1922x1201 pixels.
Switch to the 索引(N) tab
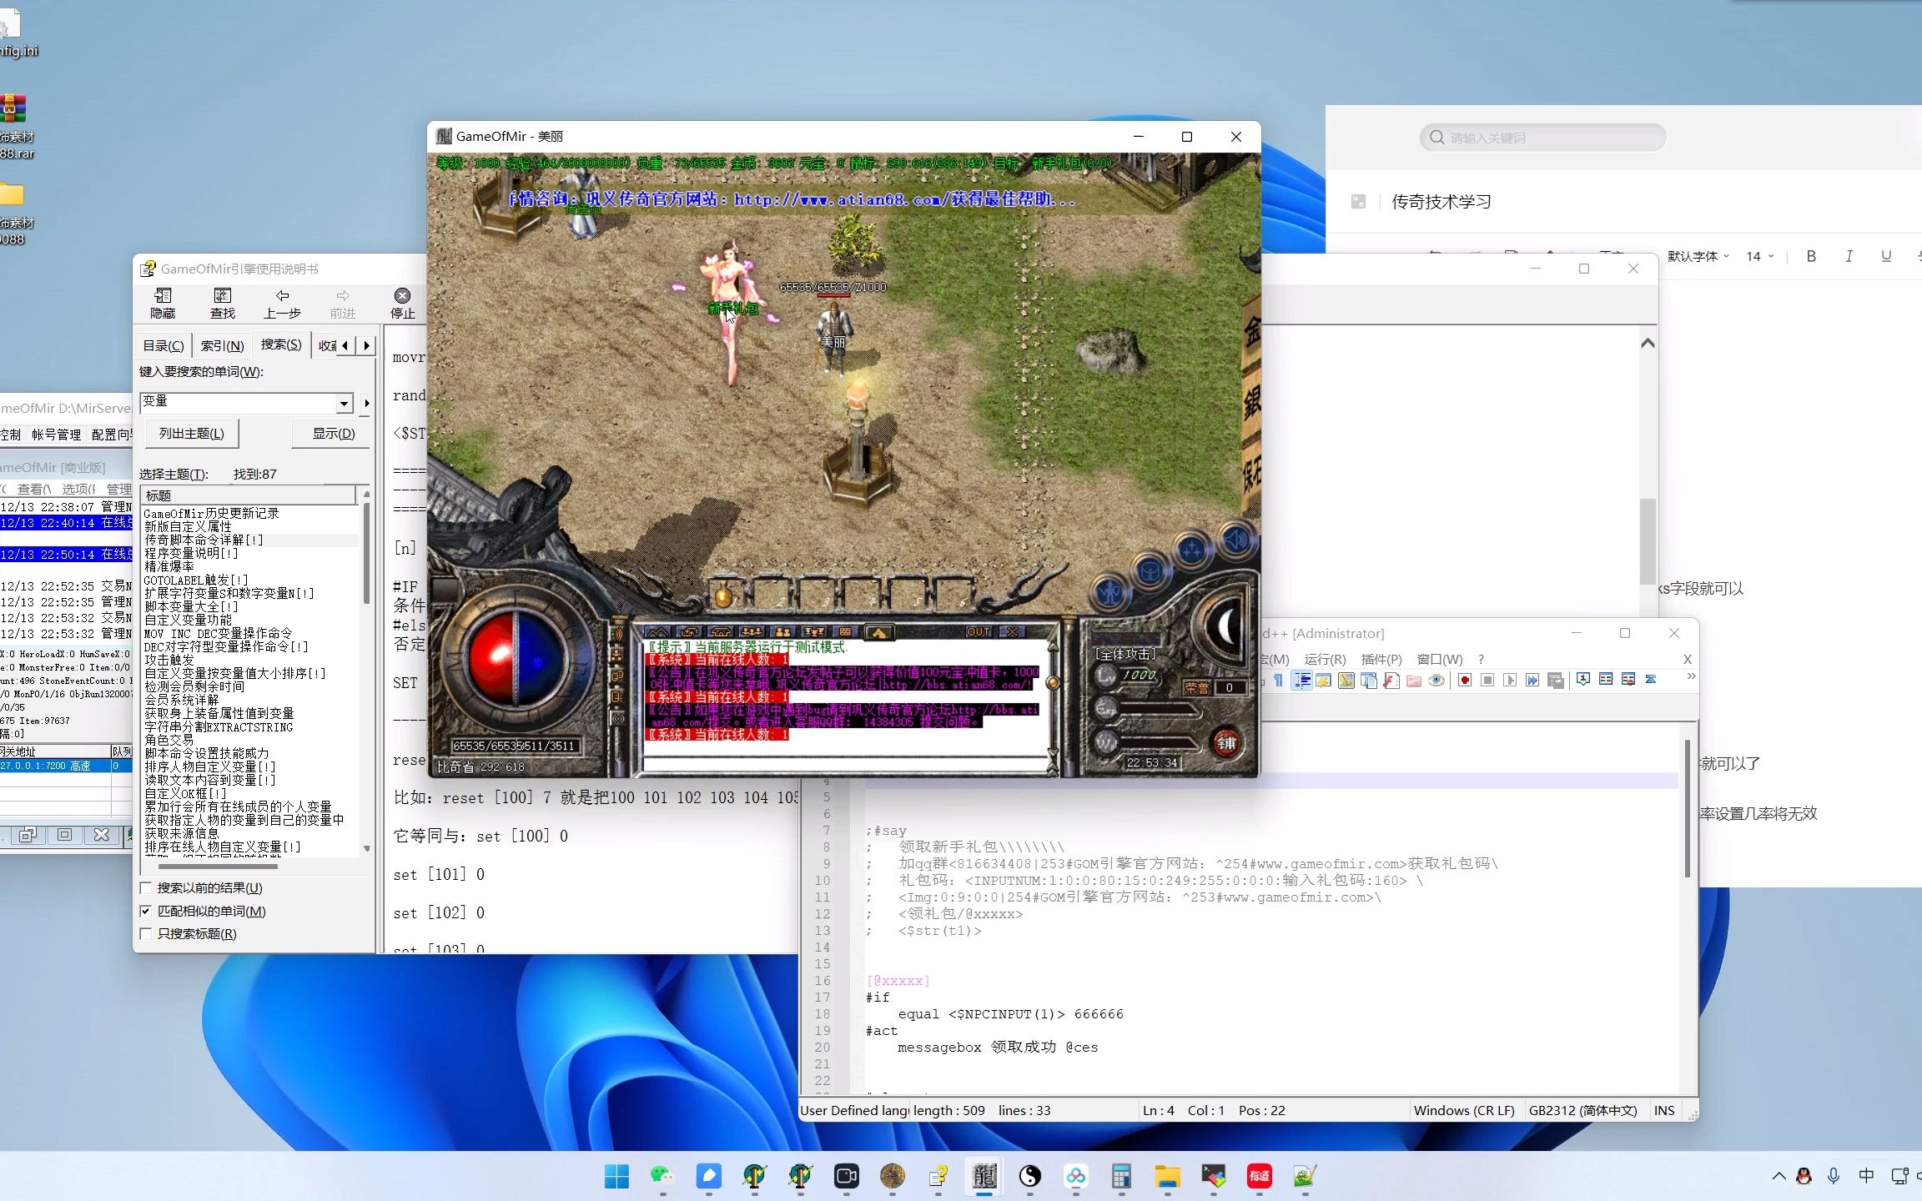coord(222,345)
